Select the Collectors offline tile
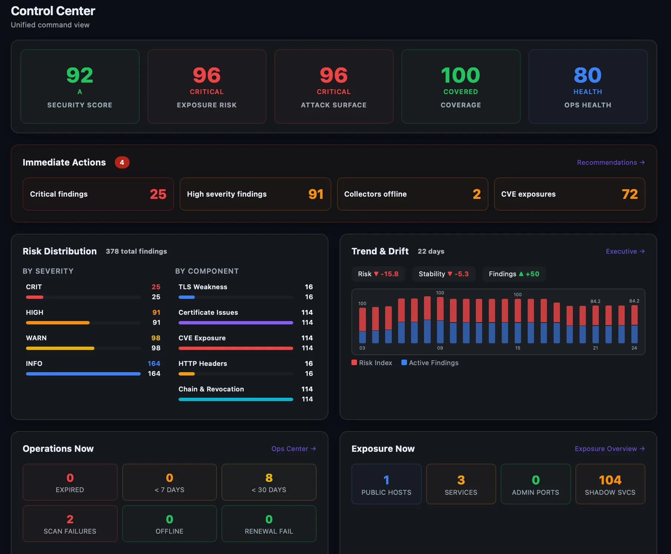Image resolution: width=671 pixels, height=554 pixels. (413, 194)
